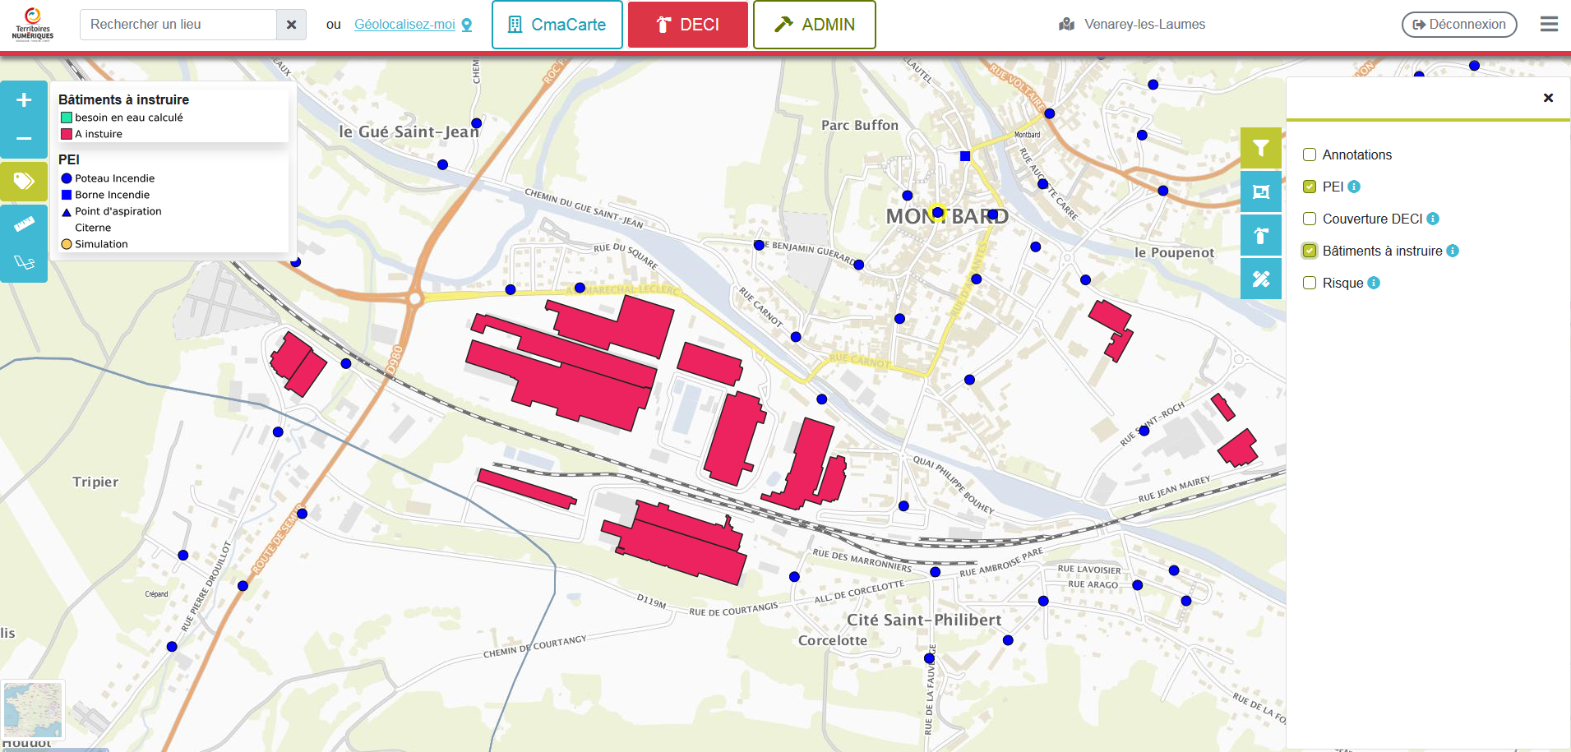Zoom in with the plus button
Screen dimensions: 1571x752
coord(24,100)
